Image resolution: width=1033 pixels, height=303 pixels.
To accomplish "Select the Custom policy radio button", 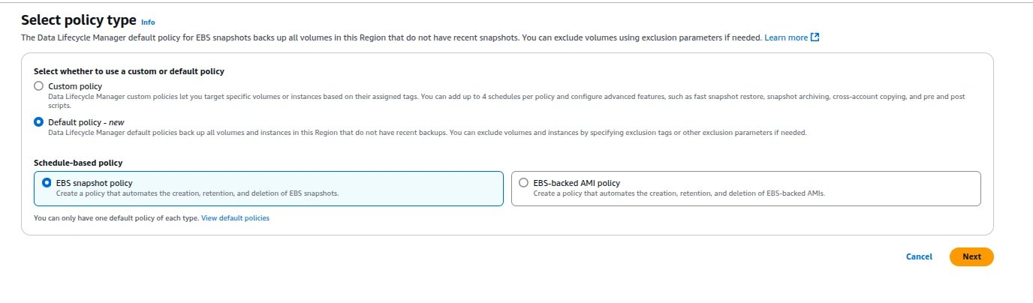I will tap(38, 86).
